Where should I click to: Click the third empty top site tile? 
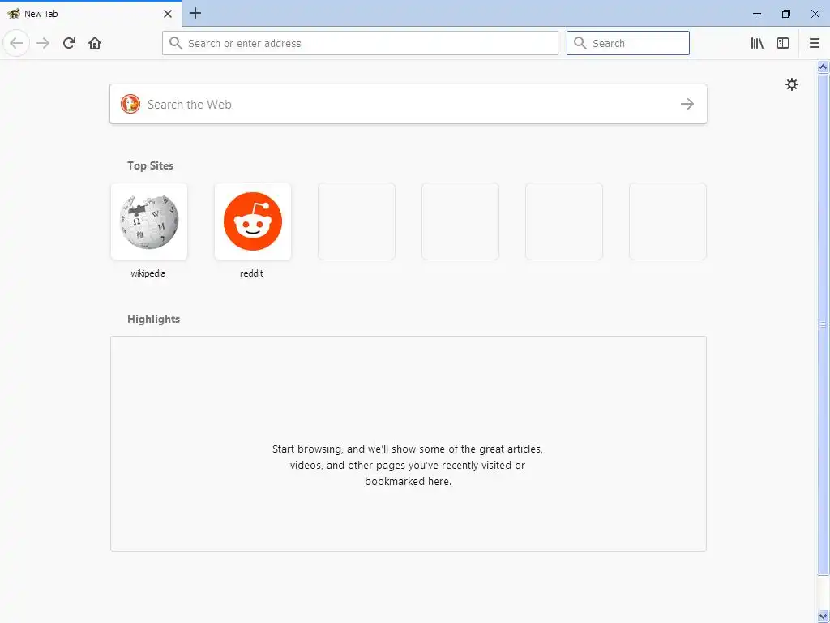564,221
